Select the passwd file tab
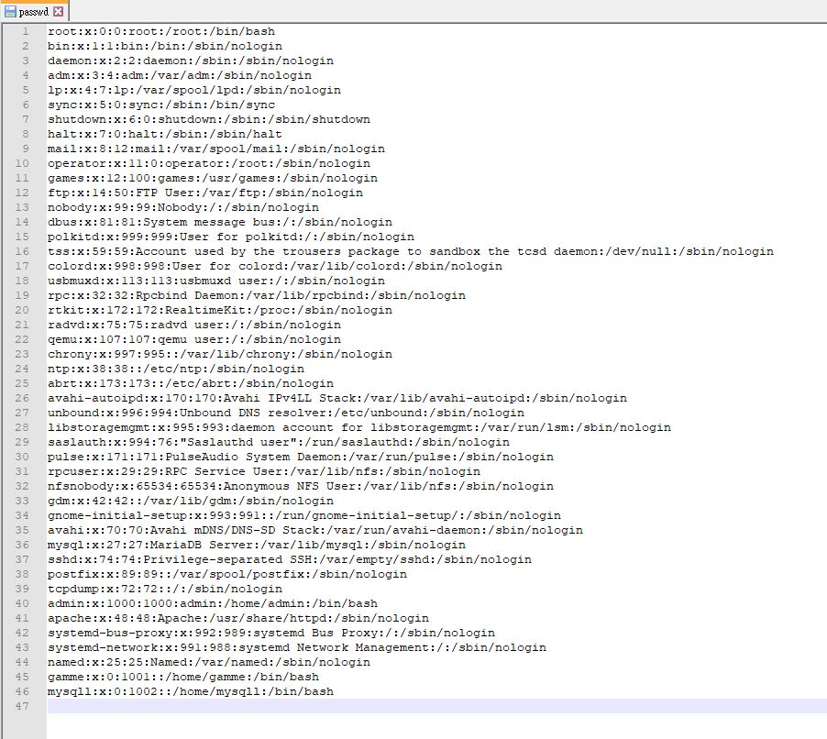Screen dimensions: 827x739 point(34,11)
